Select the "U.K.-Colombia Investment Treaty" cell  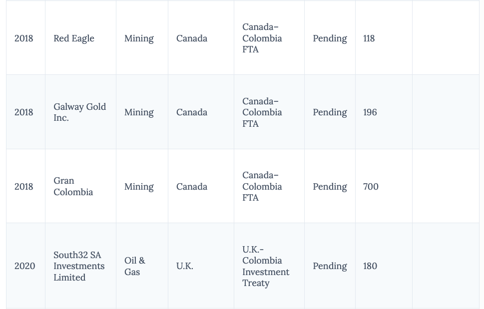[266, 266]
